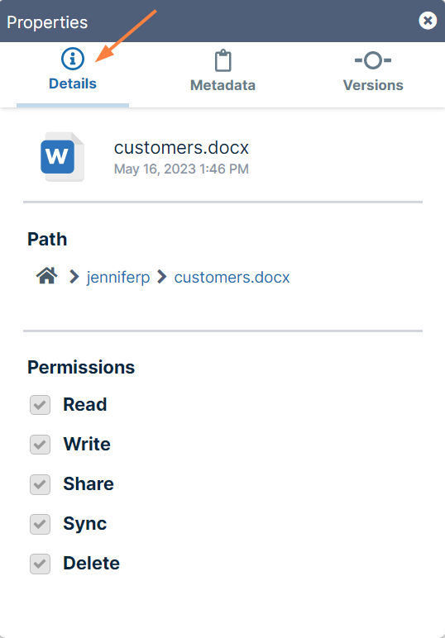Toggle the Delete permission checkbox
The height and width of the screenshot is (638, 445).
tap(40, 564)
